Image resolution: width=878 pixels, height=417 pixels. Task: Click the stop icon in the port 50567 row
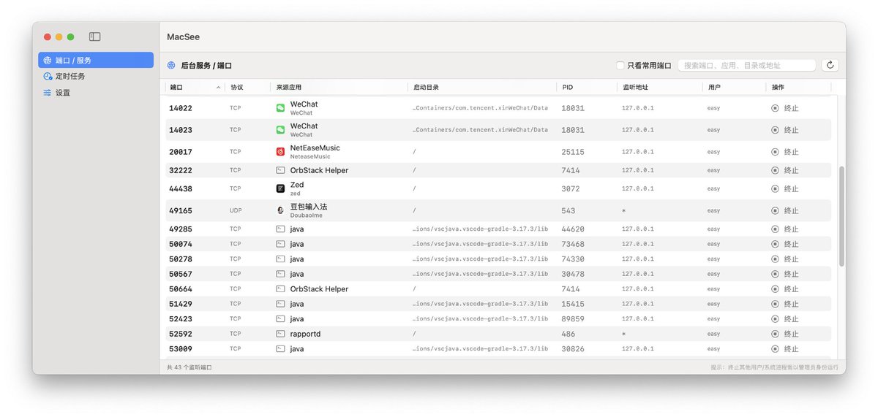(x=775, y=274)
